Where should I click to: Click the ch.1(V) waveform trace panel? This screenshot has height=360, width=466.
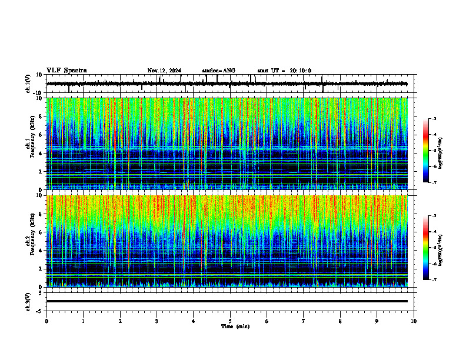(x=230, y=84)
